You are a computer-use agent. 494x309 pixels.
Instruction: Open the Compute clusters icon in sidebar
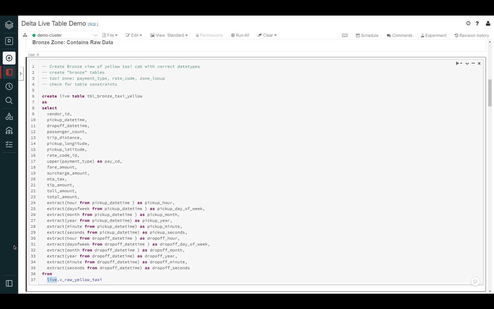tap(9, 130)
